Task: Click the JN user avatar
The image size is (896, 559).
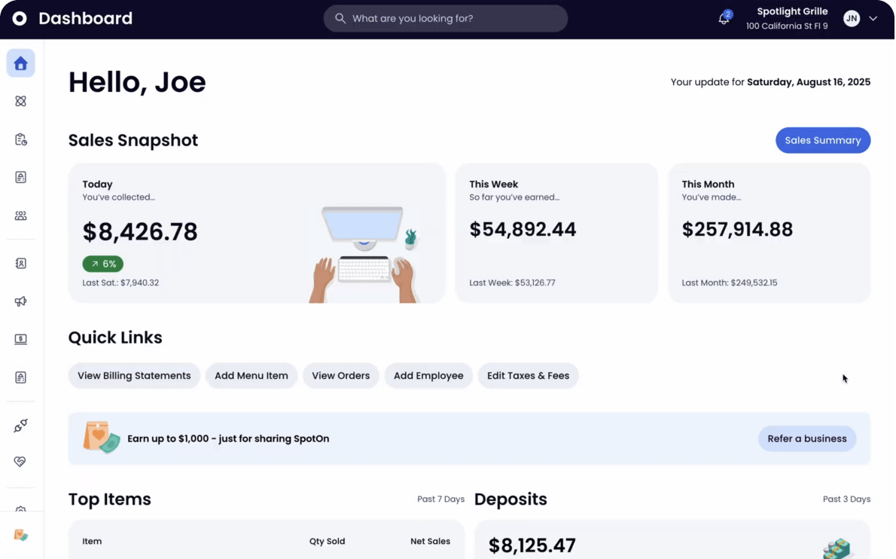Action: (852, 18)
